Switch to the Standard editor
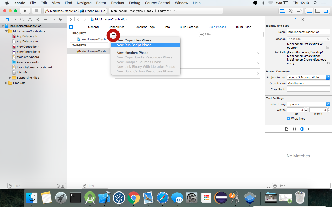Viewport: 332px width, 207px height. 282,11
